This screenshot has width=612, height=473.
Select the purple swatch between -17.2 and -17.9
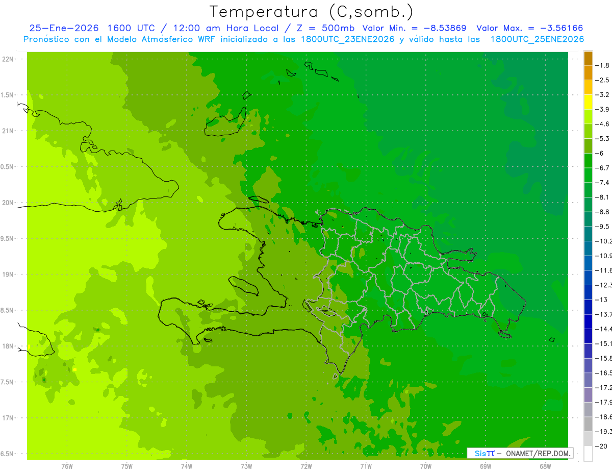coord(588,394)
